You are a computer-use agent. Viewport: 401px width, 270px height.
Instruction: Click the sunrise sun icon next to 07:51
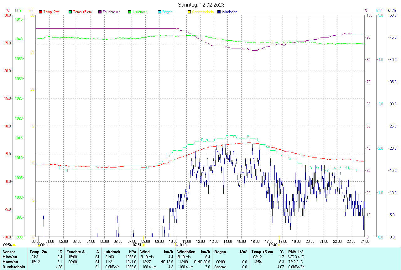143,245
